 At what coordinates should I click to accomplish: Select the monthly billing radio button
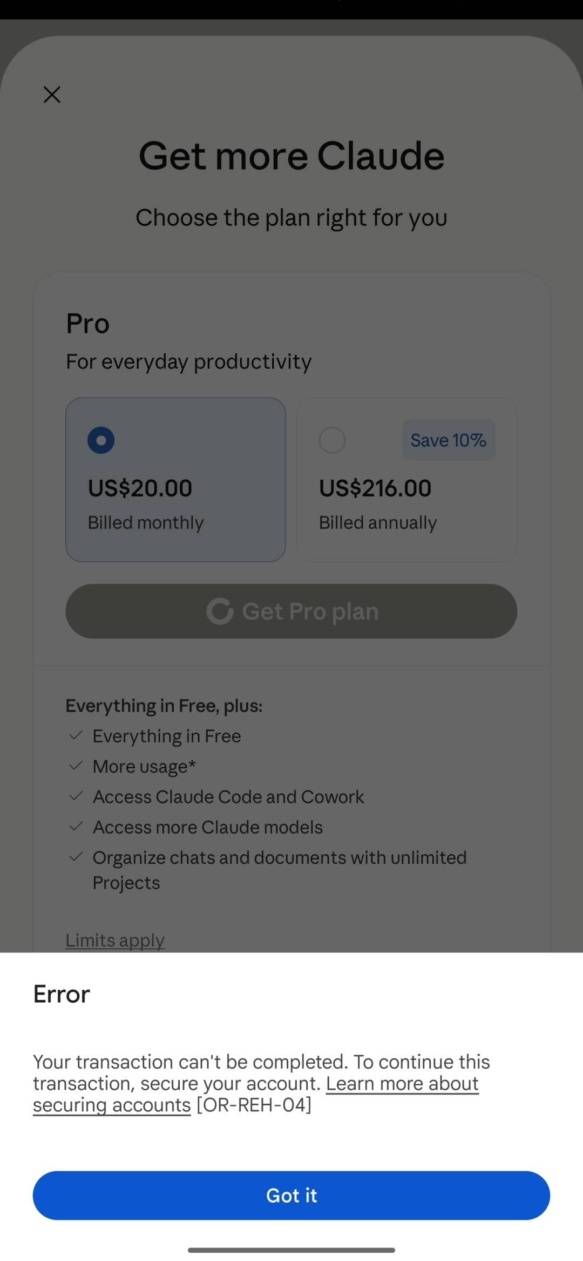click(101, 440)
